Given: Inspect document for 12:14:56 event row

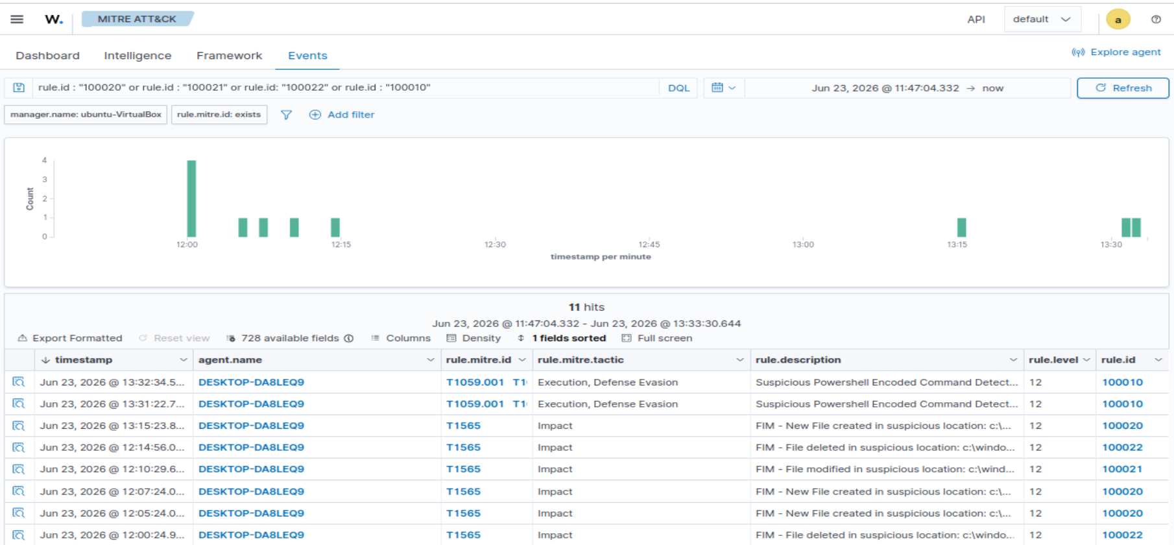Looking at the screenshot, I should (x=19, y=447).
